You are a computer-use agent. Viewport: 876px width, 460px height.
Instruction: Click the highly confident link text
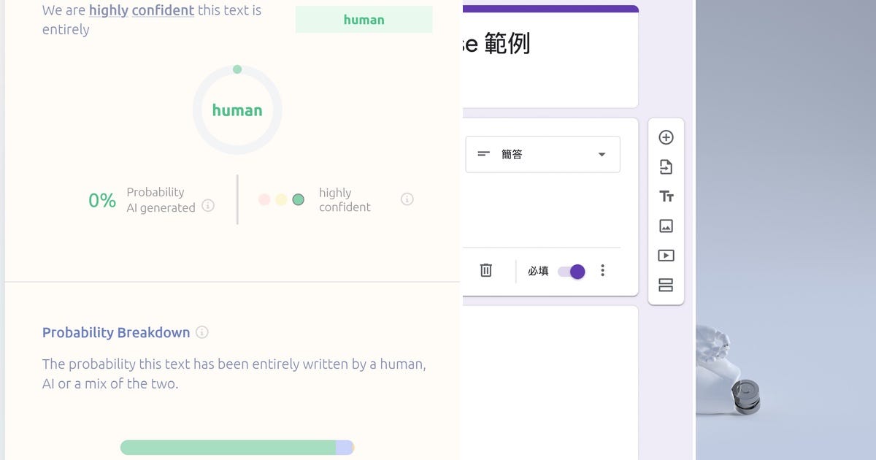coord(141,10)
